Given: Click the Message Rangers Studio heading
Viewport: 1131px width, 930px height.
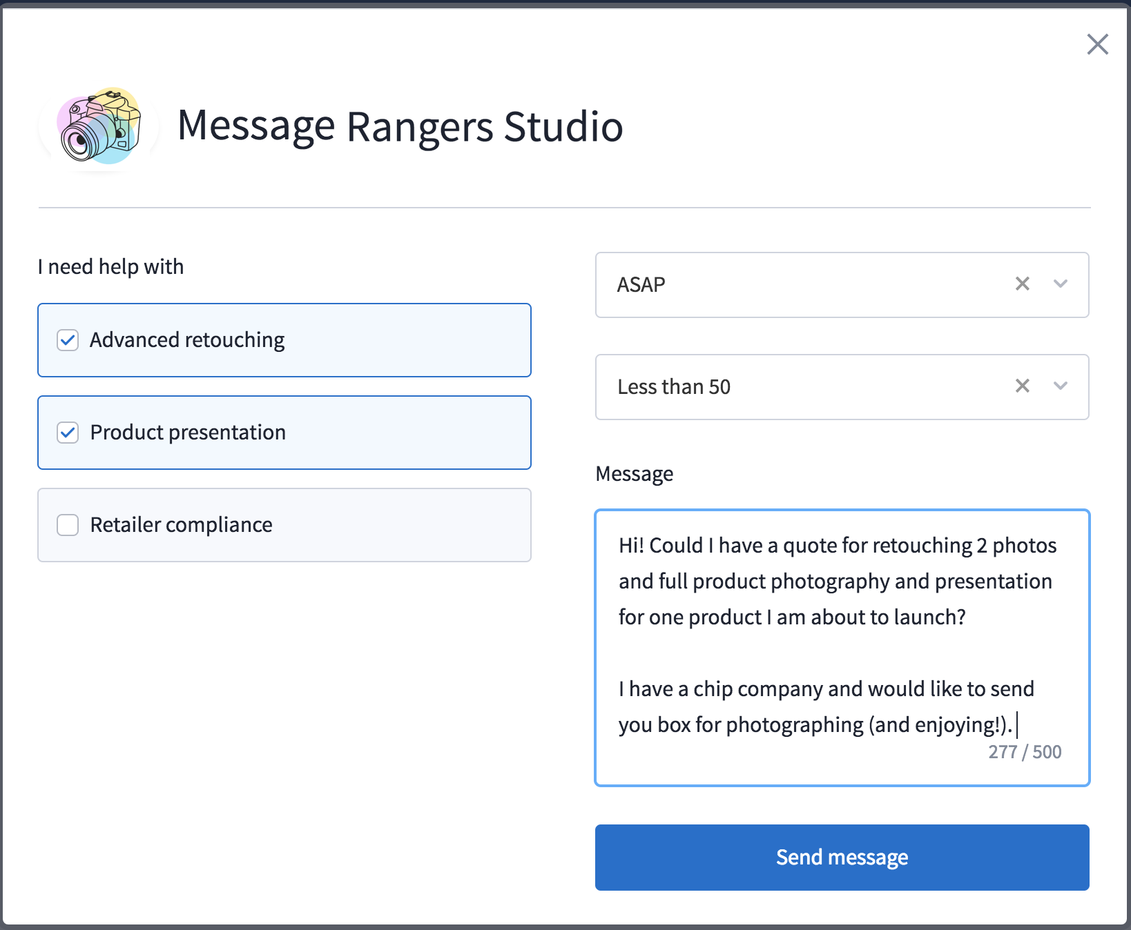Looking at the screenshot, I should point(400,126).
